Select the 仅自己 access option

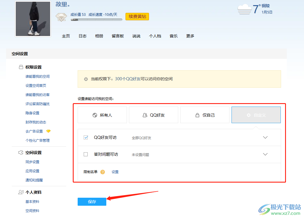click(205, 115)
